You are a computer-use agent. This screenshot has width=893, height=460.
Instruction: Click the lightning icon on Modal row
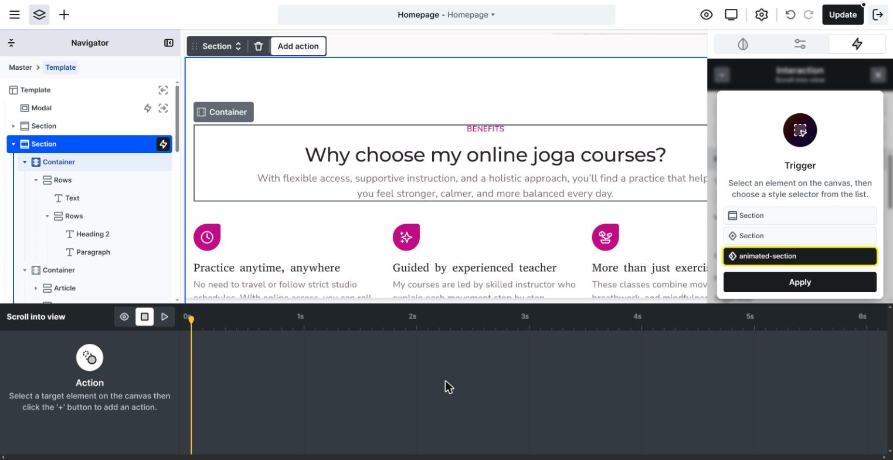tap(148, 108)
